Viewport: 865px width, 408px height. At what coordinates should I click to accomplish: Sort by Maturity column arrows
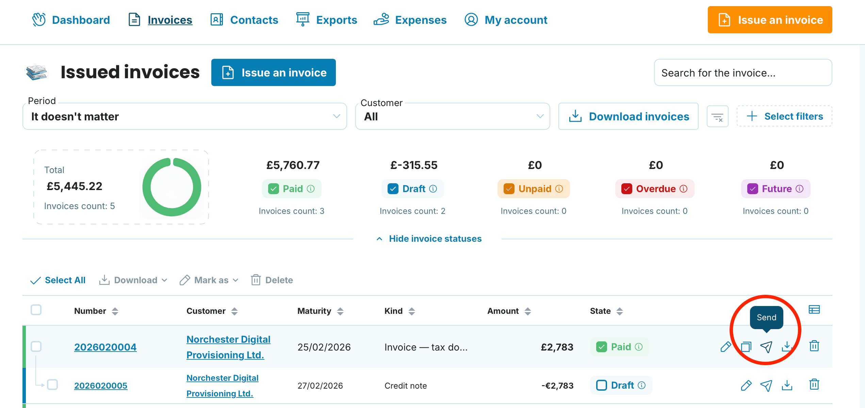pyautogui.click(x=340, y=311)
